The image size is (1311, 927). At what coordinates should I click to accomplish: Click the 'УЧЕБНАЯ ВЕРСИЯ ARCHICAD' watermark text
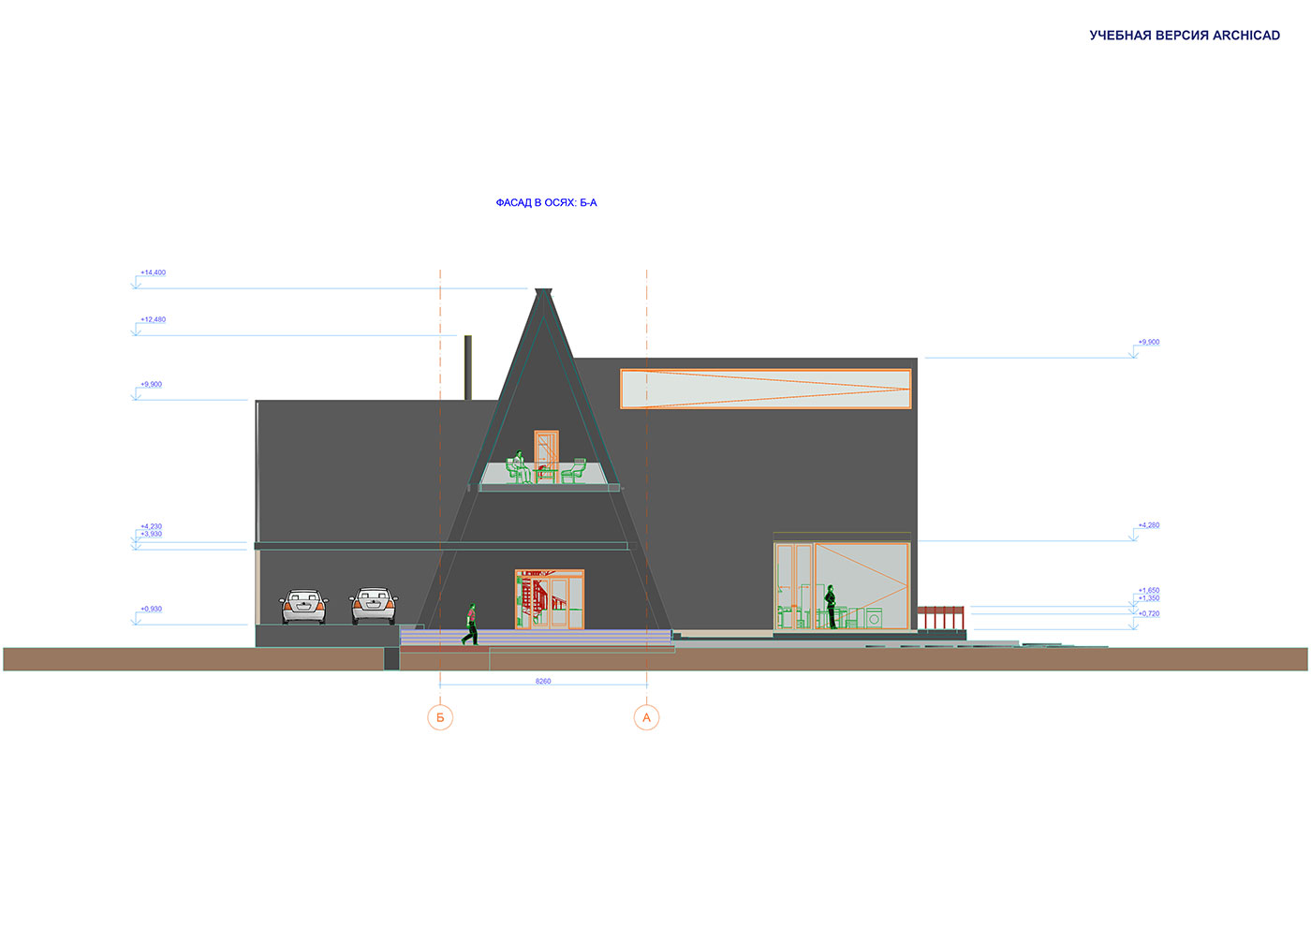tap(1184, 36)
